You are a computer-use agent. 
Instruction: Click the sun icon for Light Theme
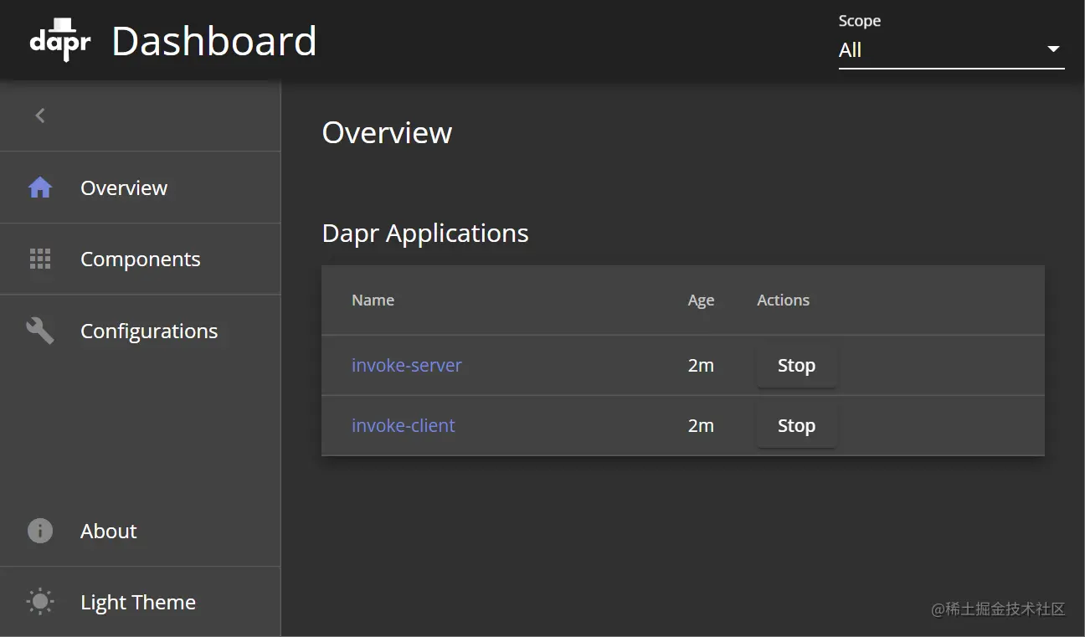click(x=40, y=602)
